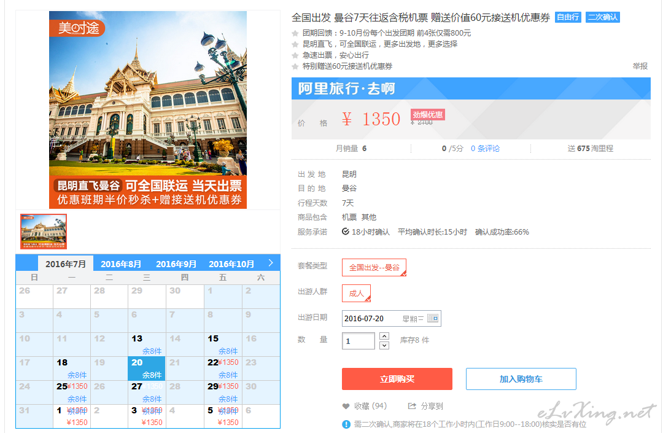Select August 5 on the calendar

(x=223, y=416)
